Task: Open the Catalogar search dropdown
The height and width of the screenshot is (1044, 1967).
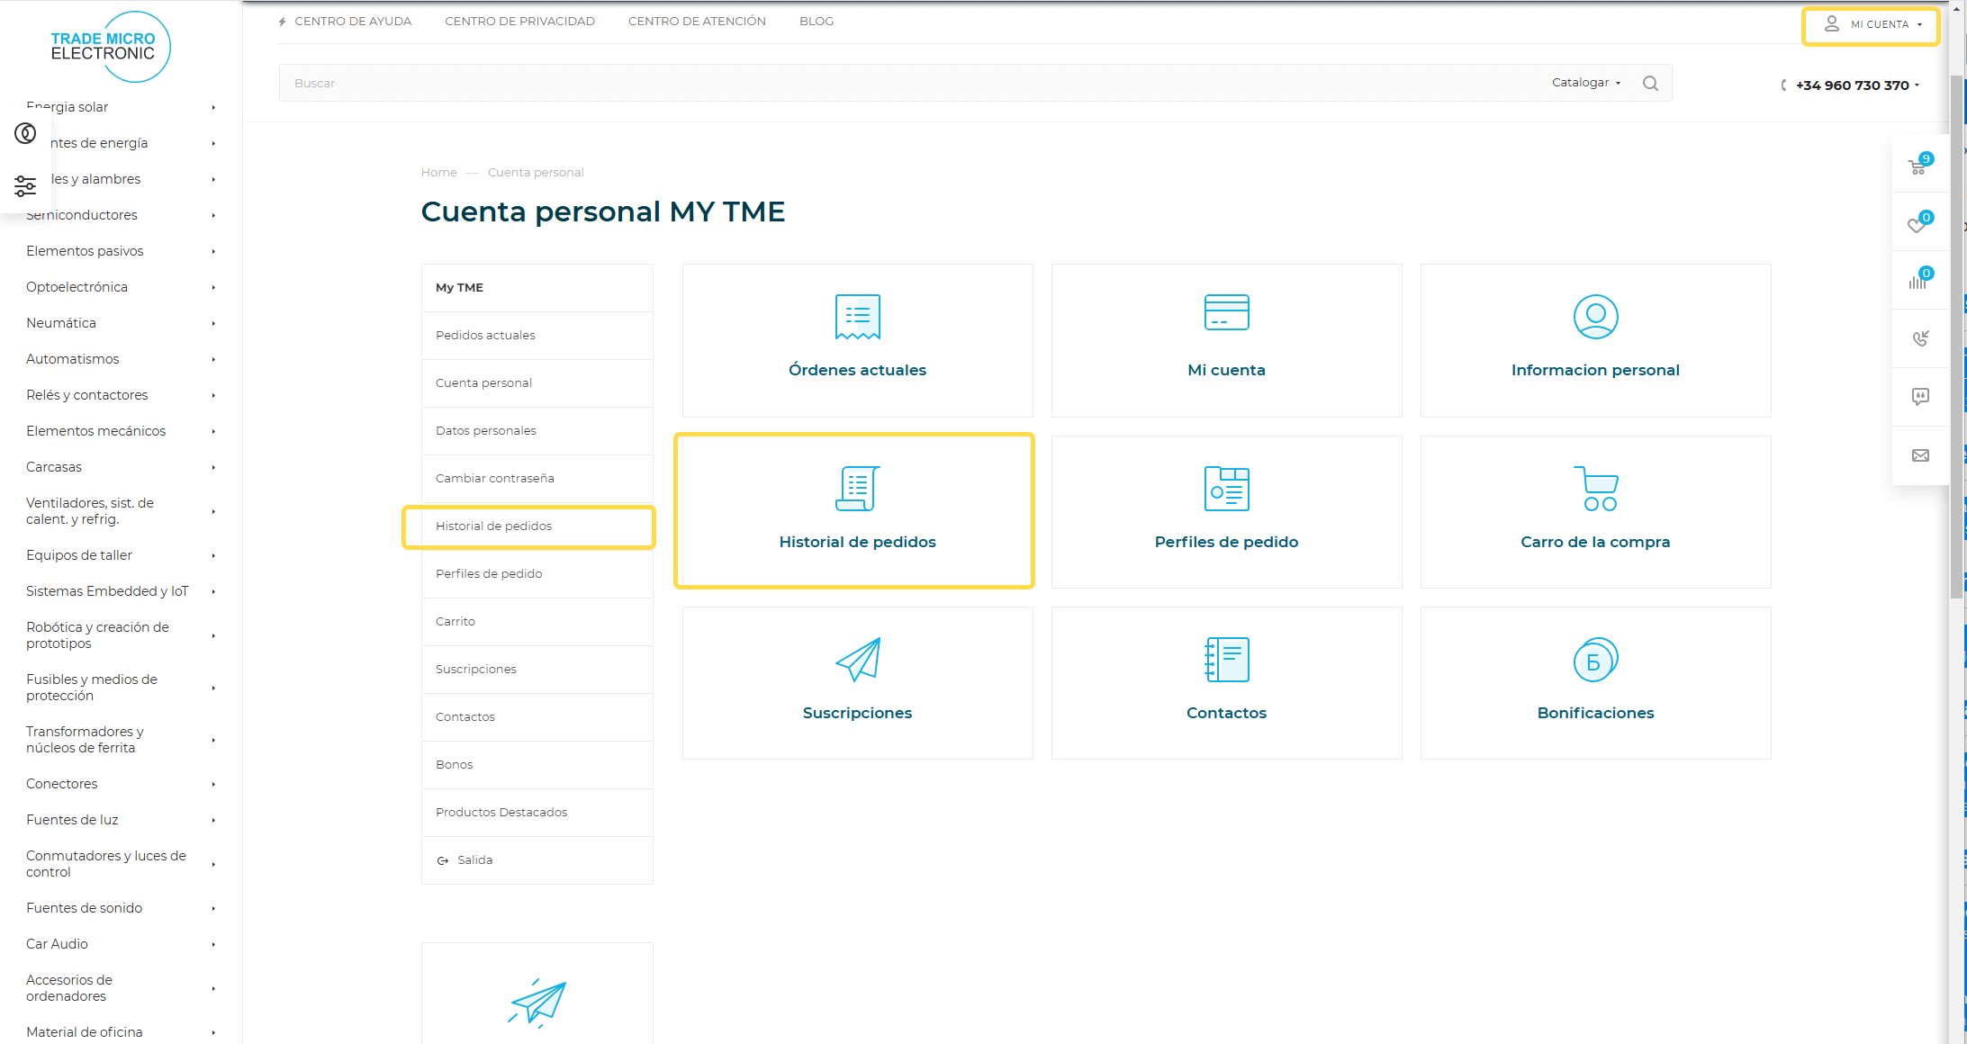Action: [1586, 83]
